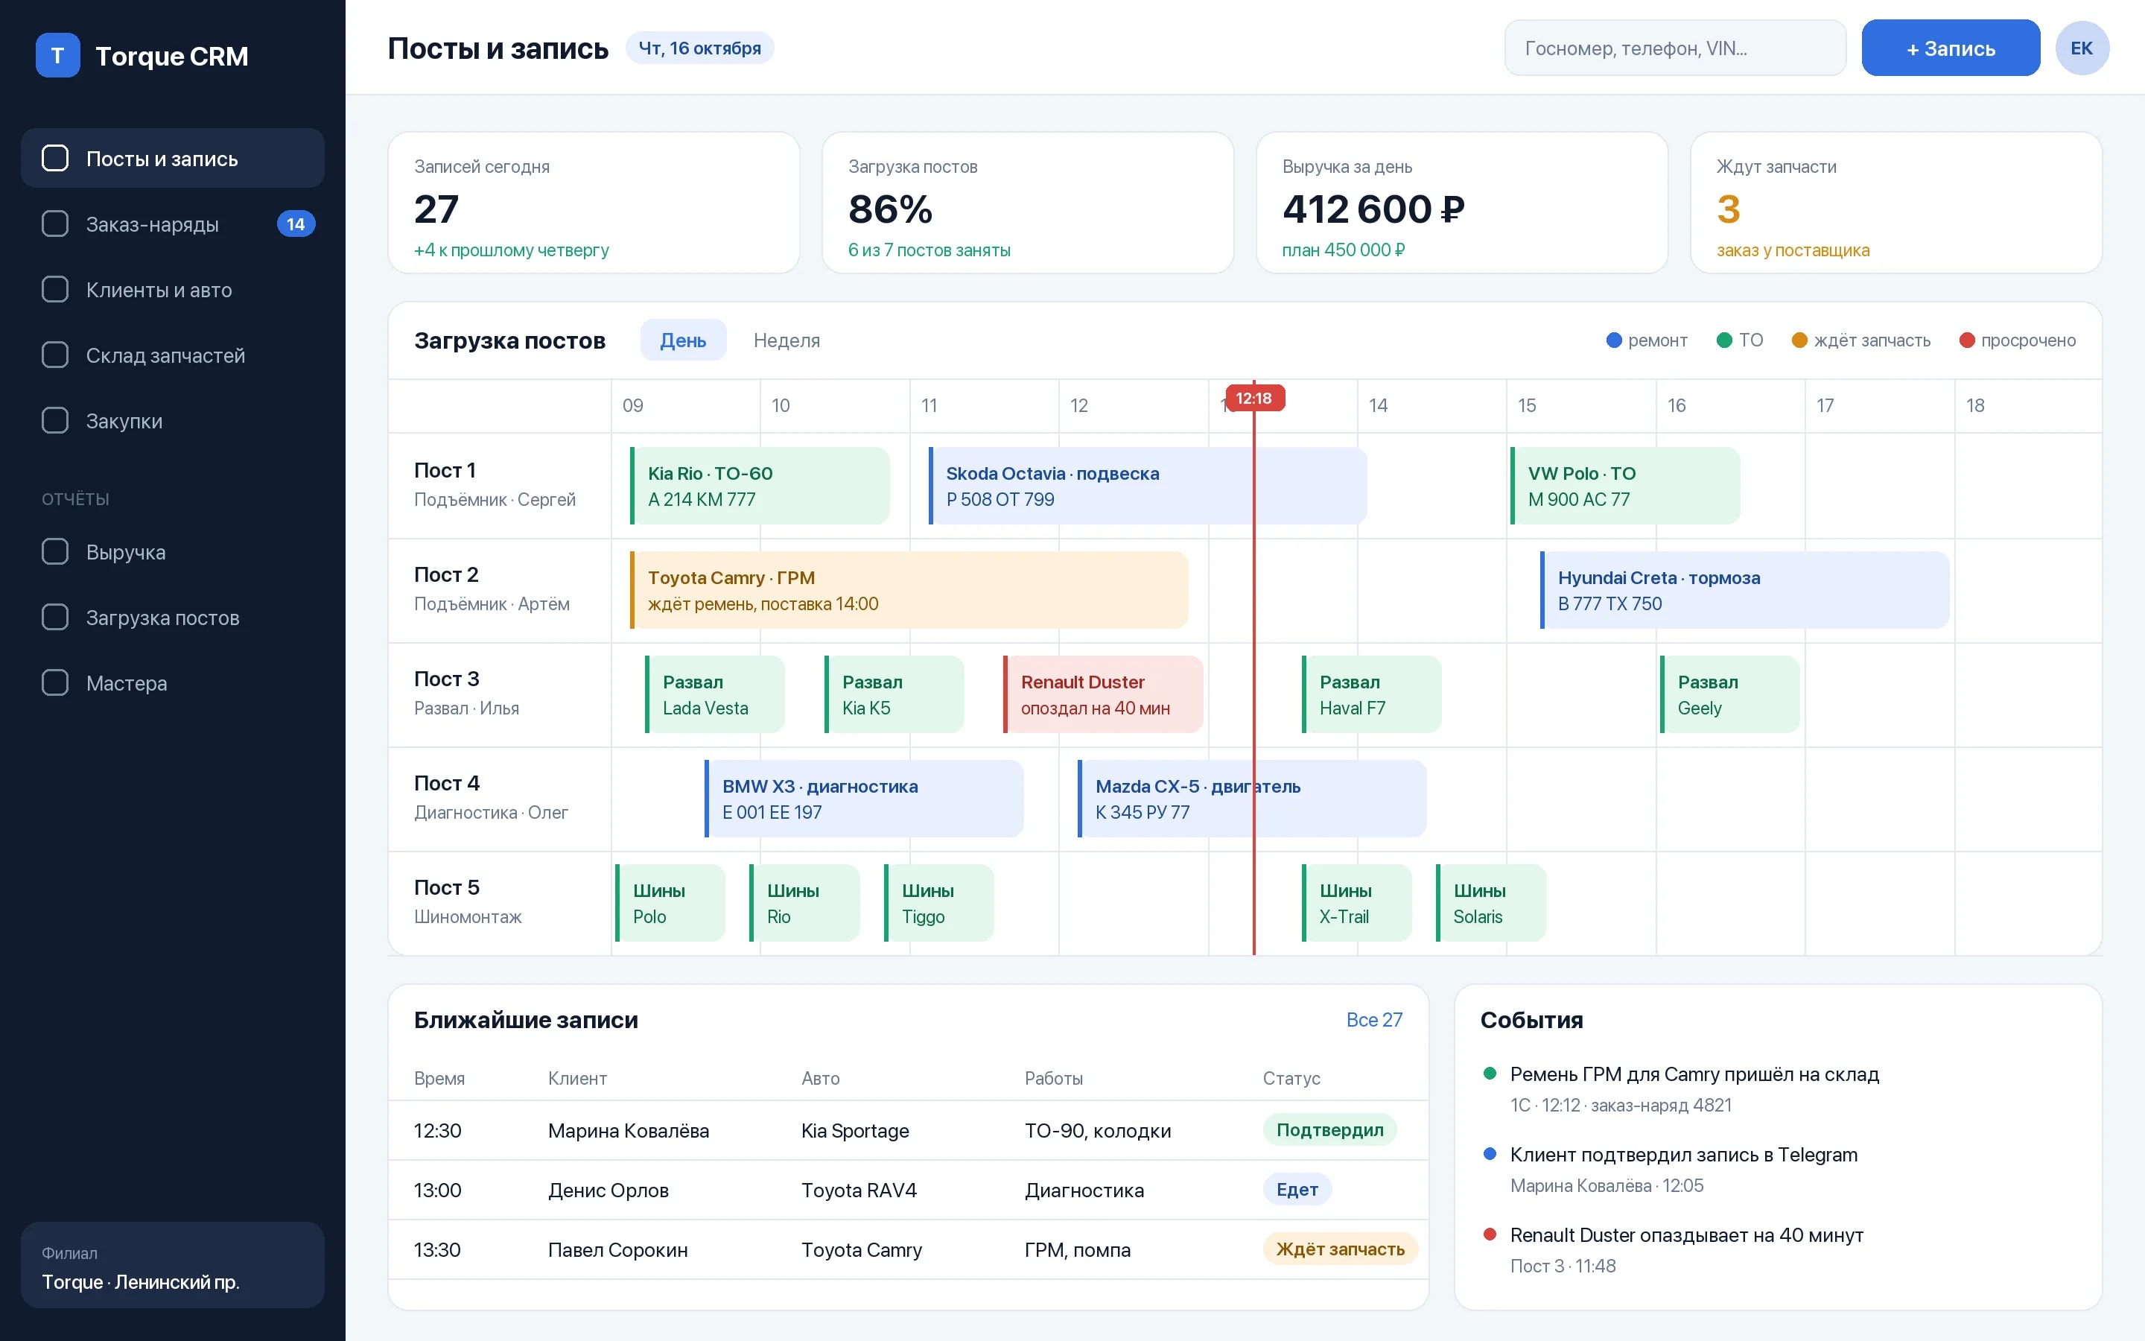Click the + Запись button
2145x1341 pixels.
[x=1950, y=48]
